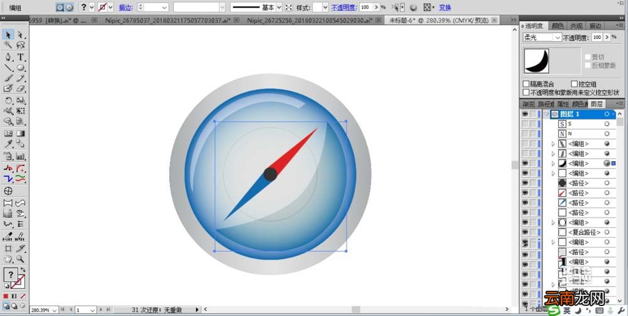The image size is (628, 316).
Task: Click the 不透明度 link in control bar
Action: (x=344, y=7)
